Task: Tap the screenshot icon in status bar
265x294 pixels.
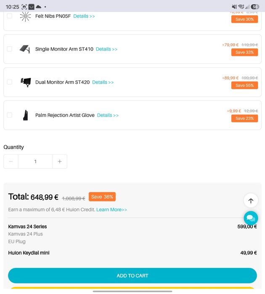Action: [x=24, y=7]
